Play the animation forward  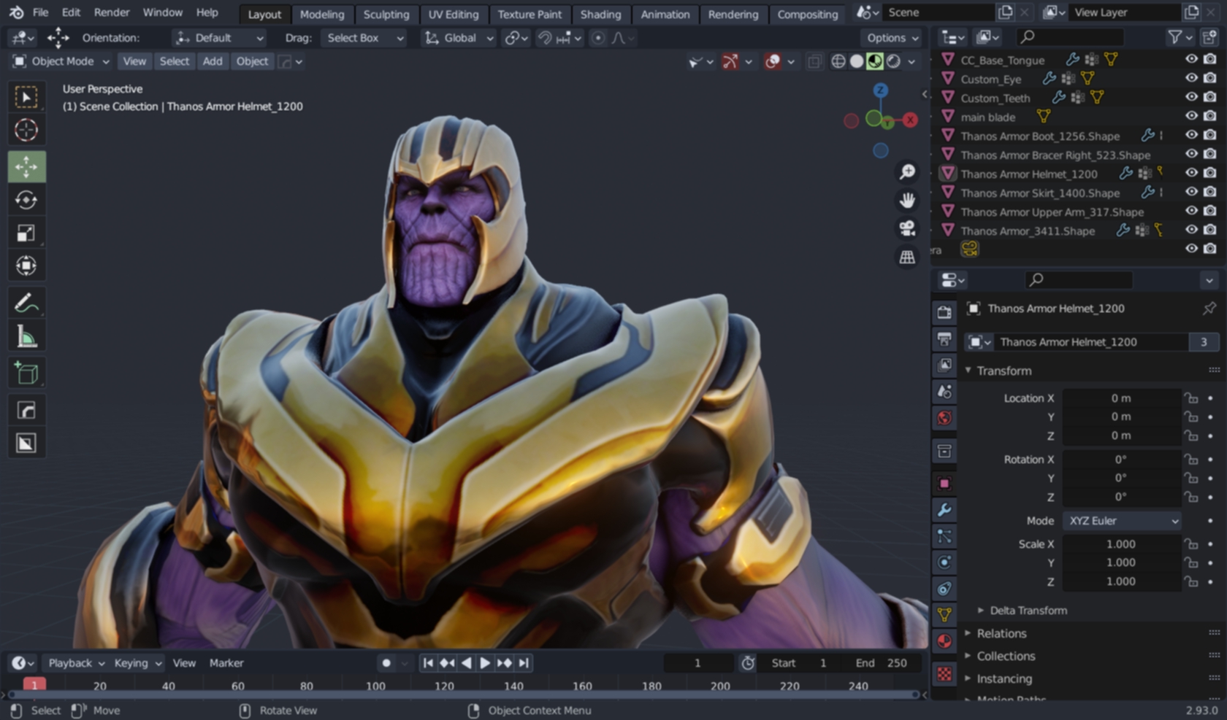[485, 663]
